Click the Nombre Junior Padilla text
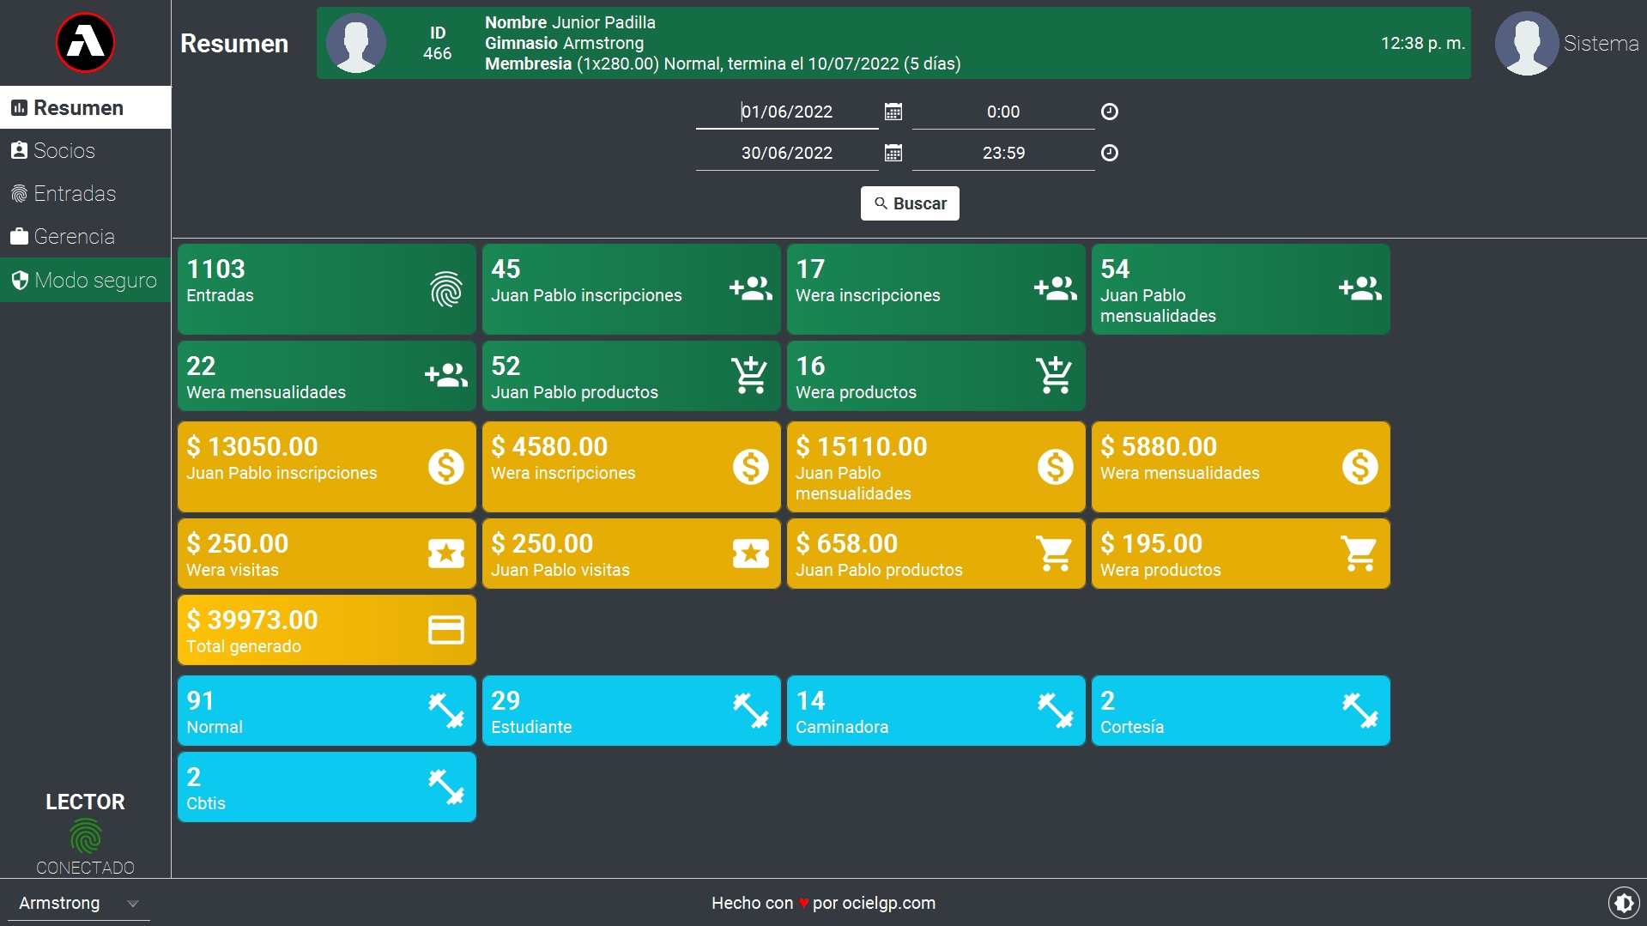The height and width of the screenshot is (926, 1647). pos(570,22)
